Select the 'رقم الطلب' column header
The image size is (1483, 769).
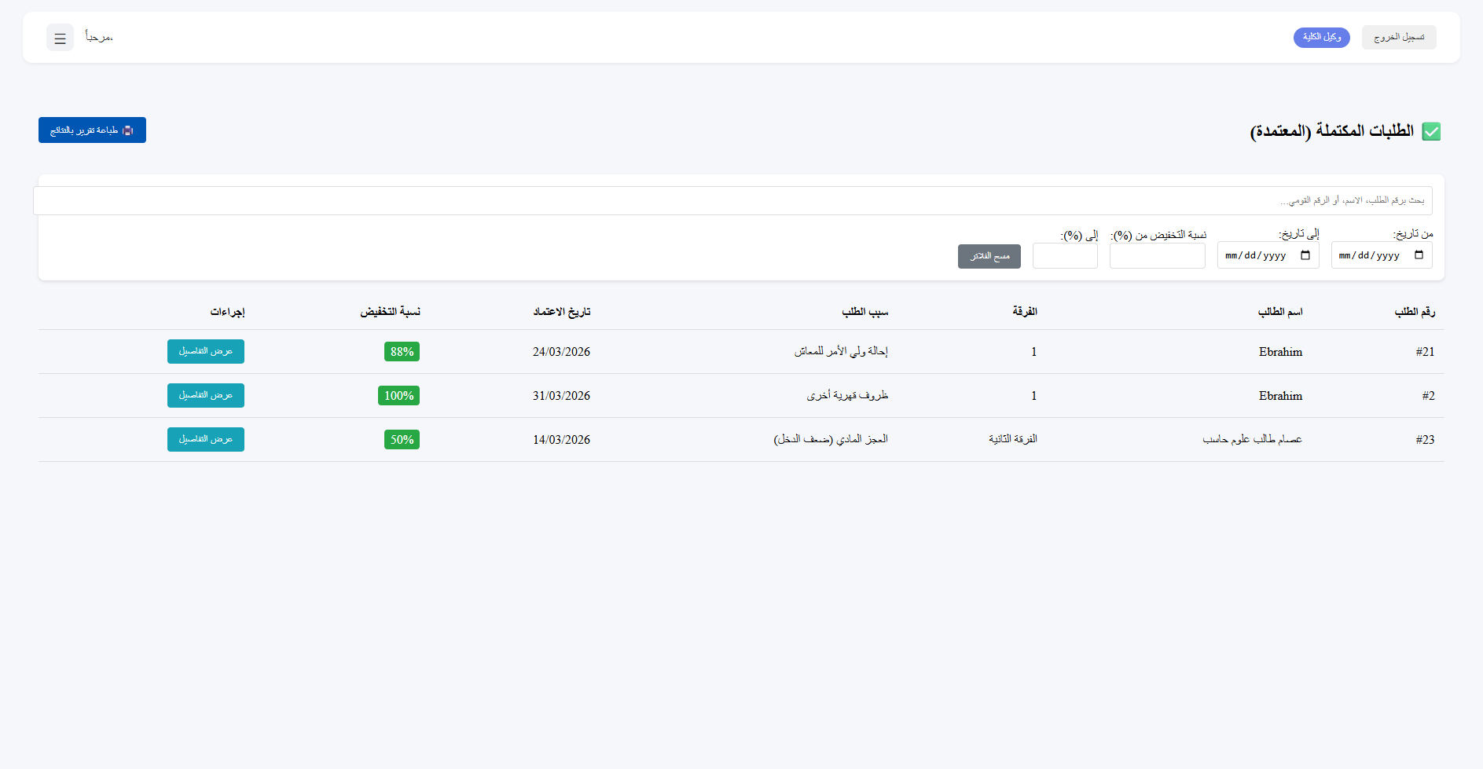[1415, 311]
